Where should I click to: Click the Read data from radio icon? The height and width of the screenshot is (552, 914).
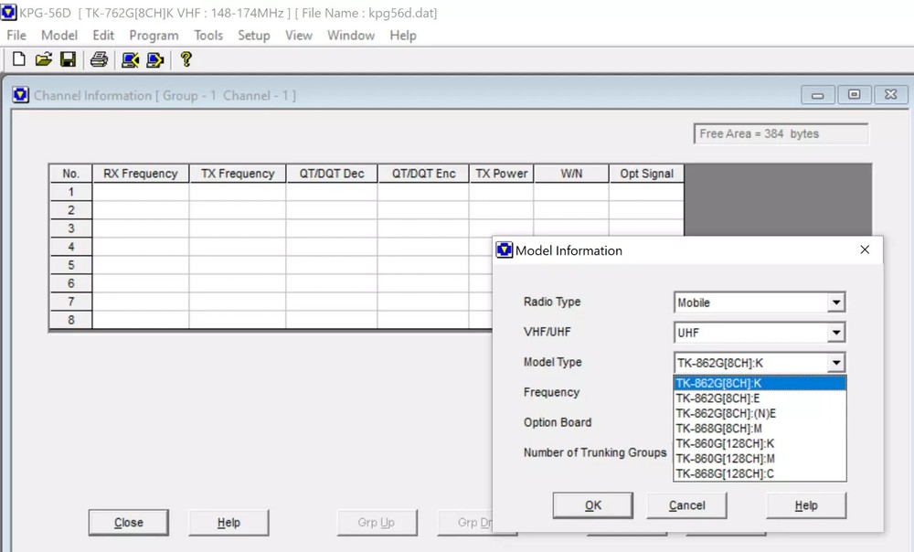pyautogui.click(x=130, y=59)
